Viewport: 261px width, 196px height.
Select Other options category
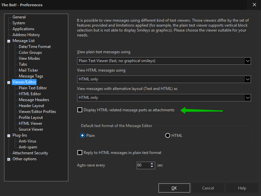click(24, 159)
